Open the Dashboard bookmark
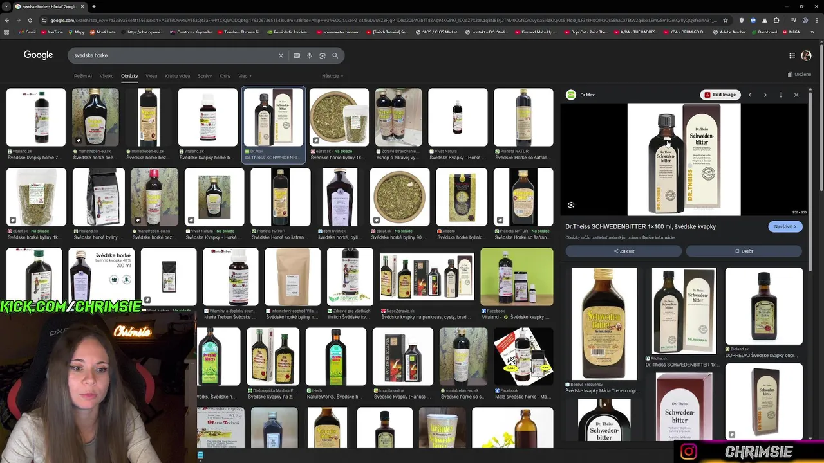The width and height of the screenshot is (824, 463). (764, 32)
